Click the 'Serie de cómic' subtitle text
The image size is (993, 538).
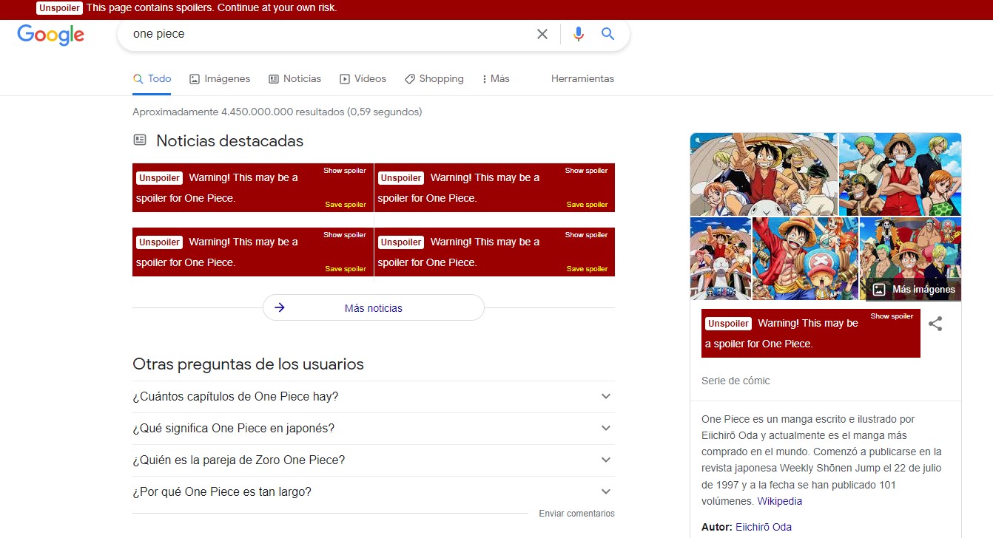tap(736, 381)
